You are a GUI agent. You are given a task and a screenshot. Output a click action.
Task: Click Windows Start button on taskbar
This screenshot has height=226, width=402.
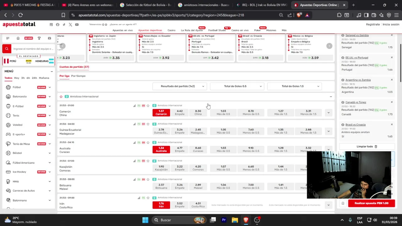point(145,220)
